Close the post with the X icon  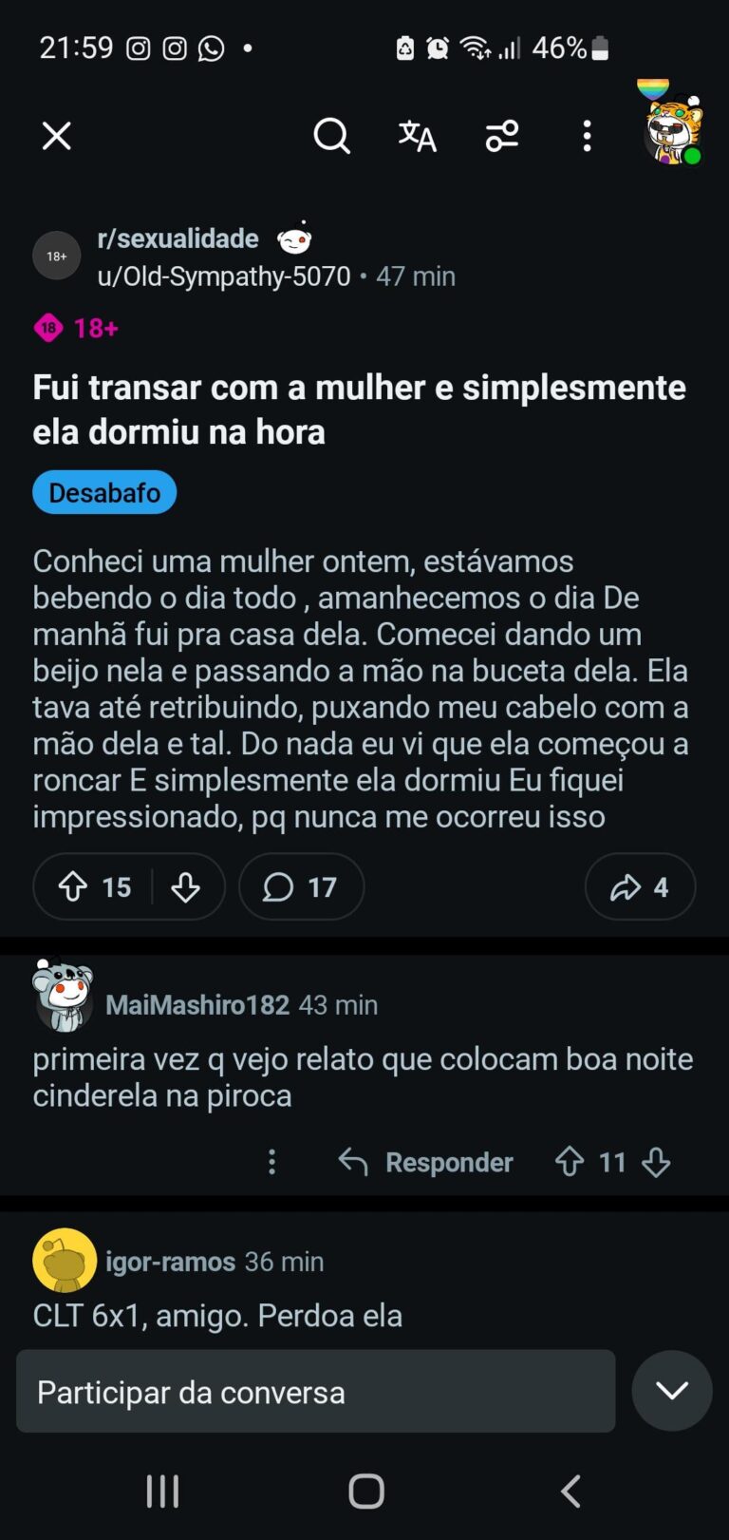point(57,136)
